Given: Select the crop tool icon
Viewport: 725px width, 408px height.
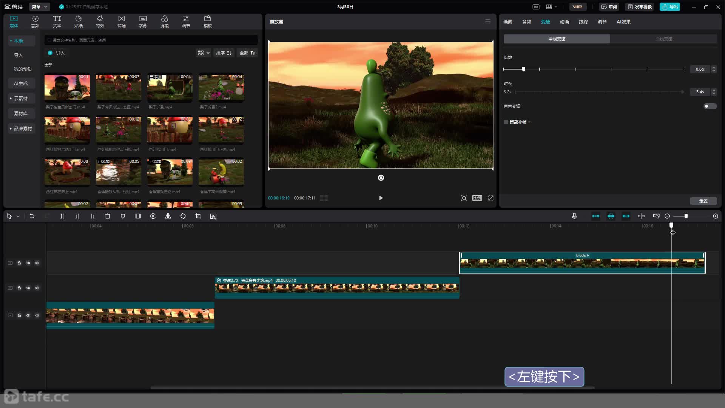Looking at the screenshot, I should pos(198,216).
